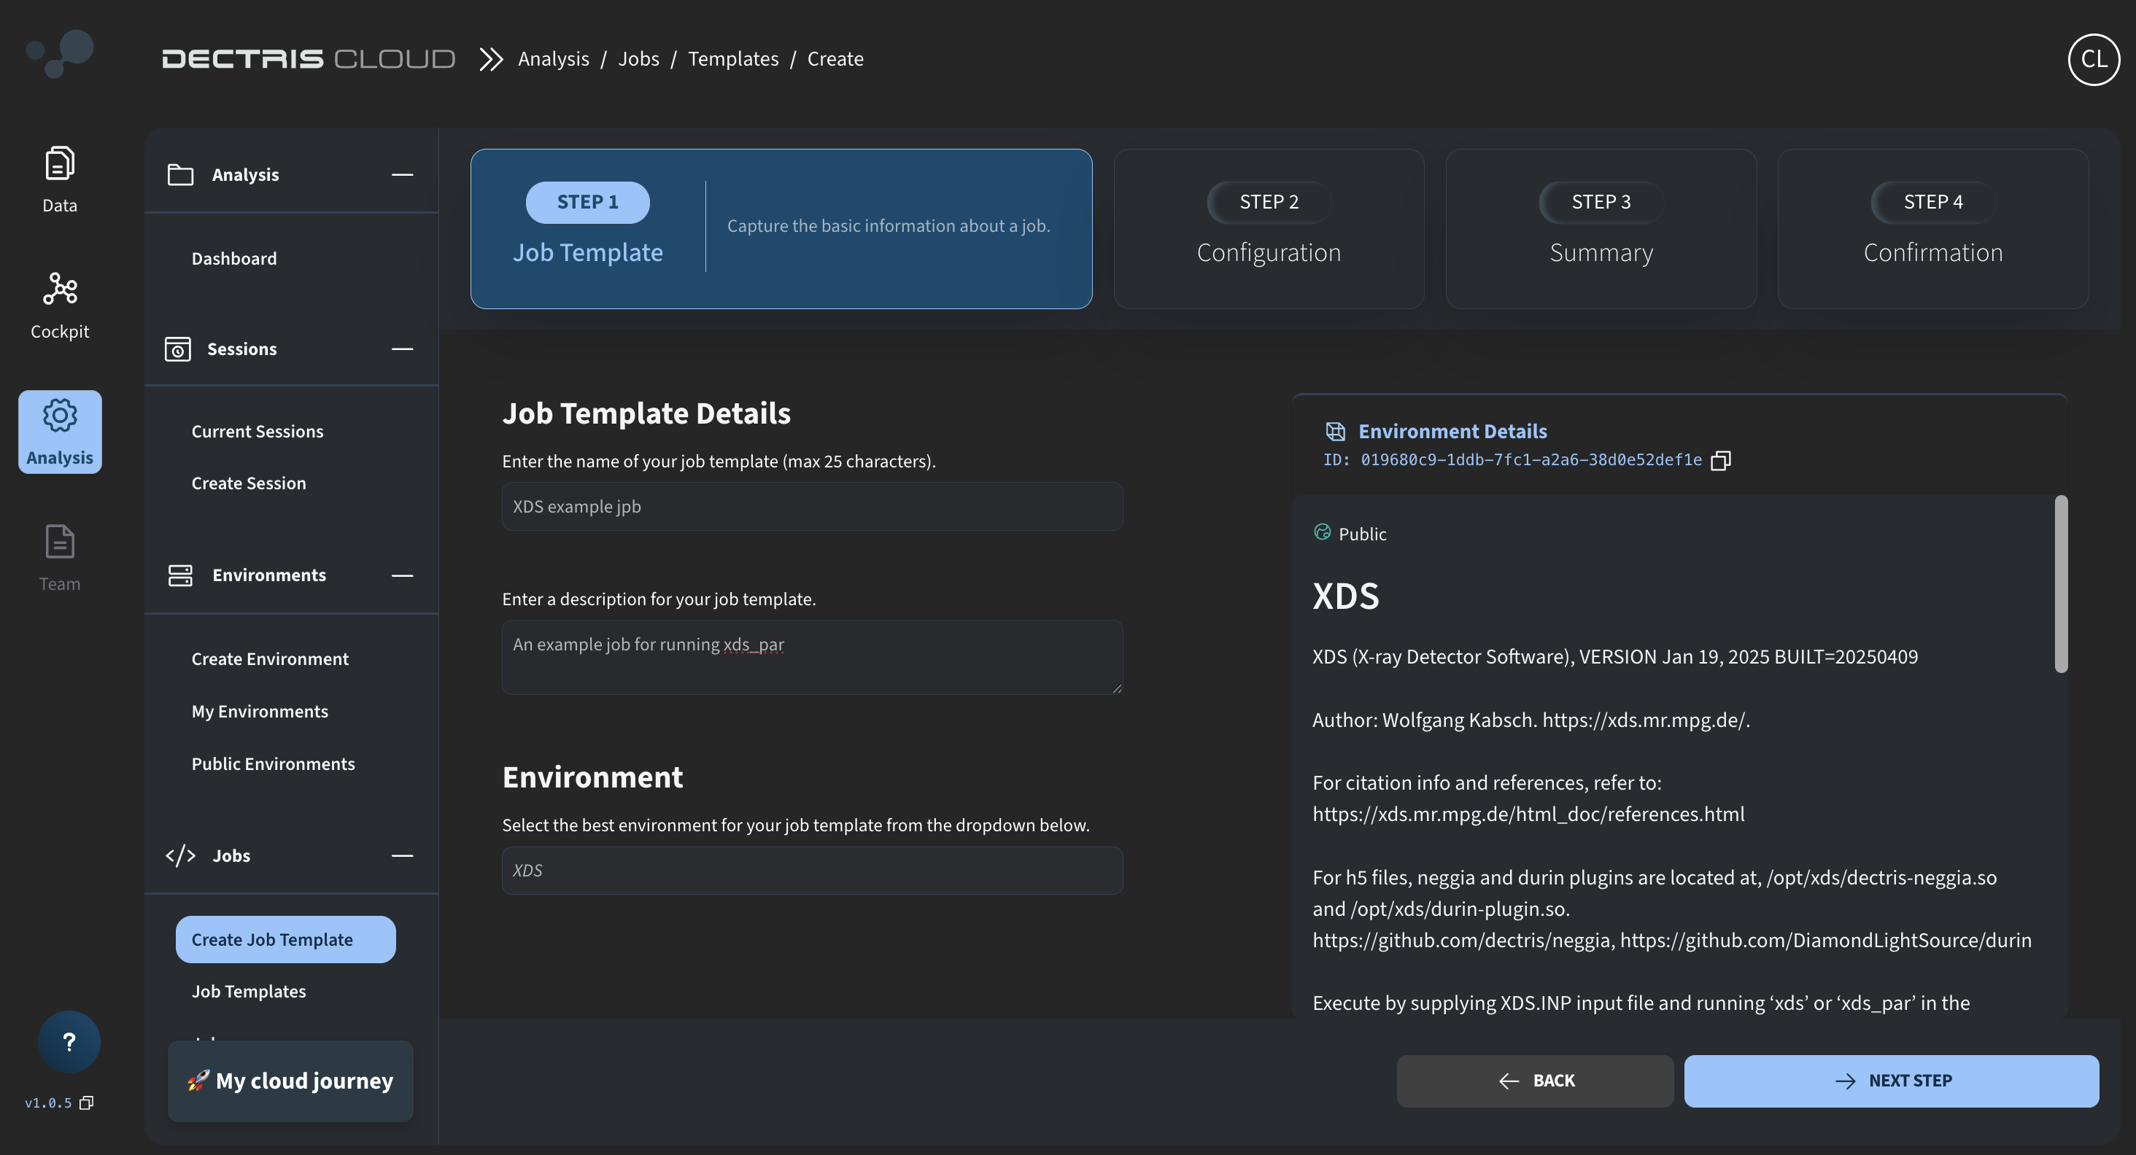Click the double chevron breadcrumb icon
Image resolution: width=2136 pixels, height=1155 pixels.
(491, 59)
